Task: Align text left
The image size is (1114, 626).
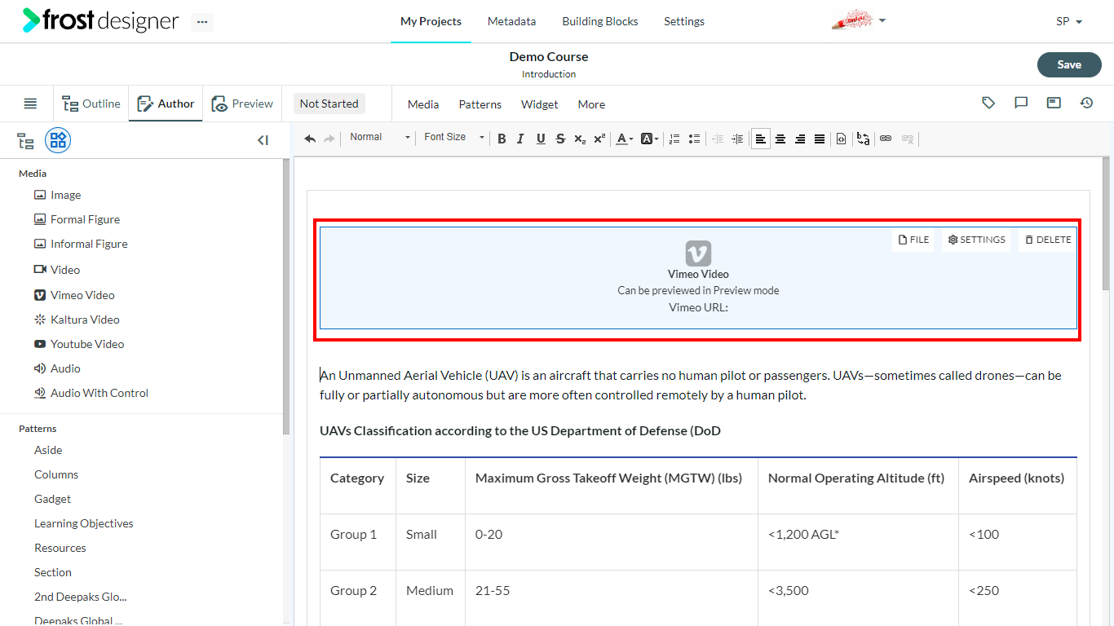Action: pos(761,139)
